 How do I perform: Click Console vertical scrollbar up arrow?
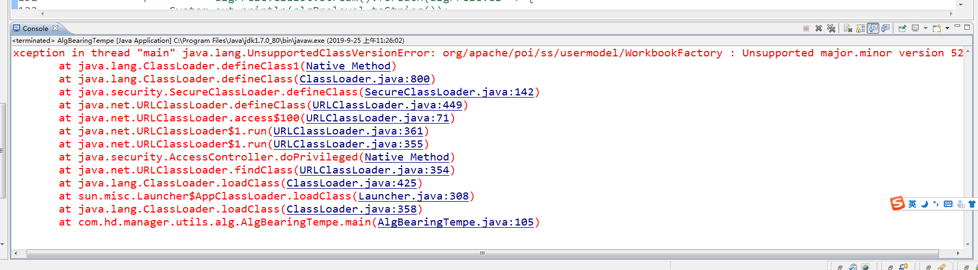click(x=968, y=52)
